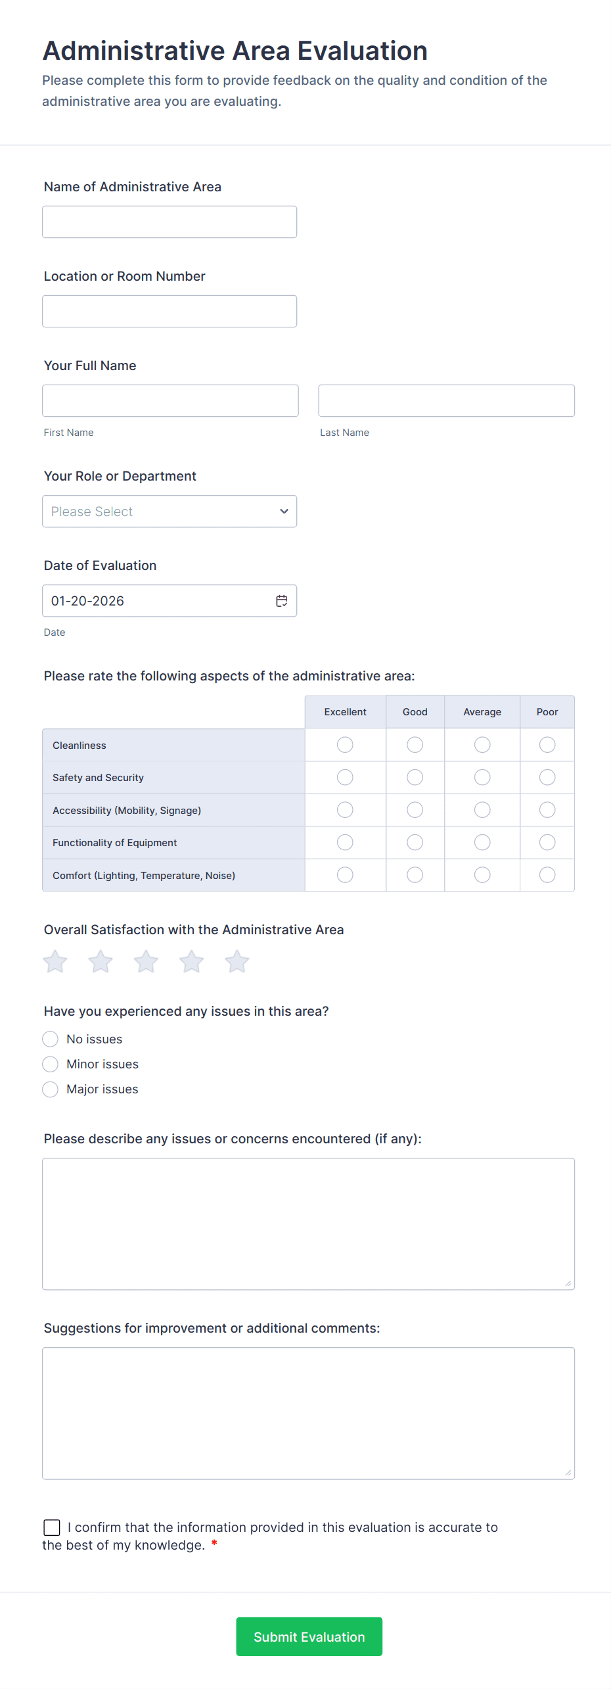Open the calendar date picker icon
This screenshot has width=611, height=1689.
pyautogui.click(x=281, y=601)
